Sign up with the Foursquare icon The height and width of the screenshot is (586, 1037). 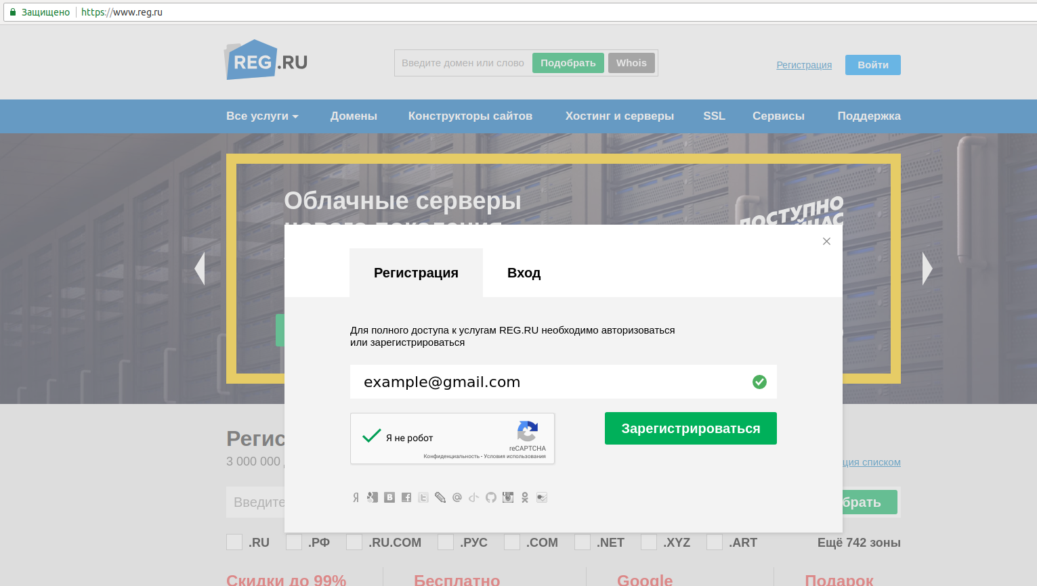tap(542, 497)
